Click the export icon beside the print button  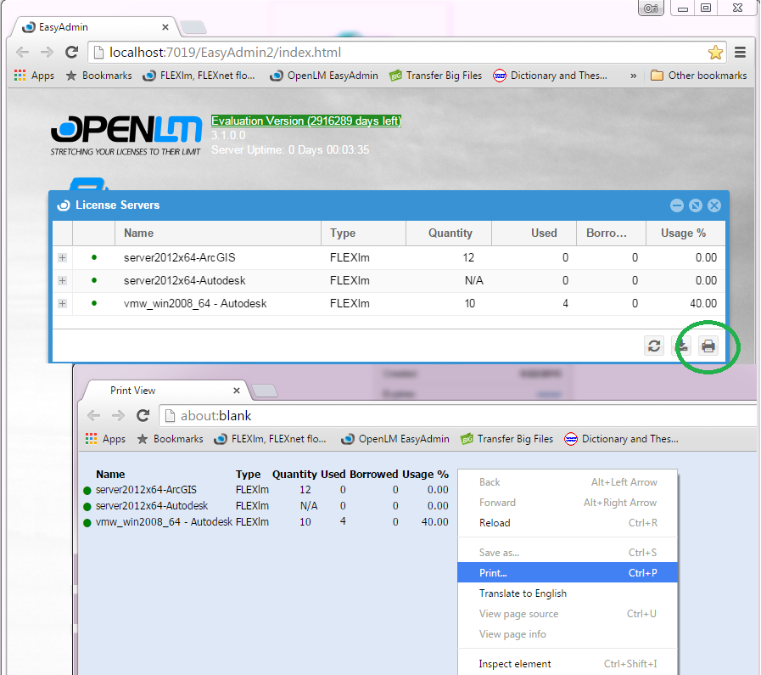[681, 346]
